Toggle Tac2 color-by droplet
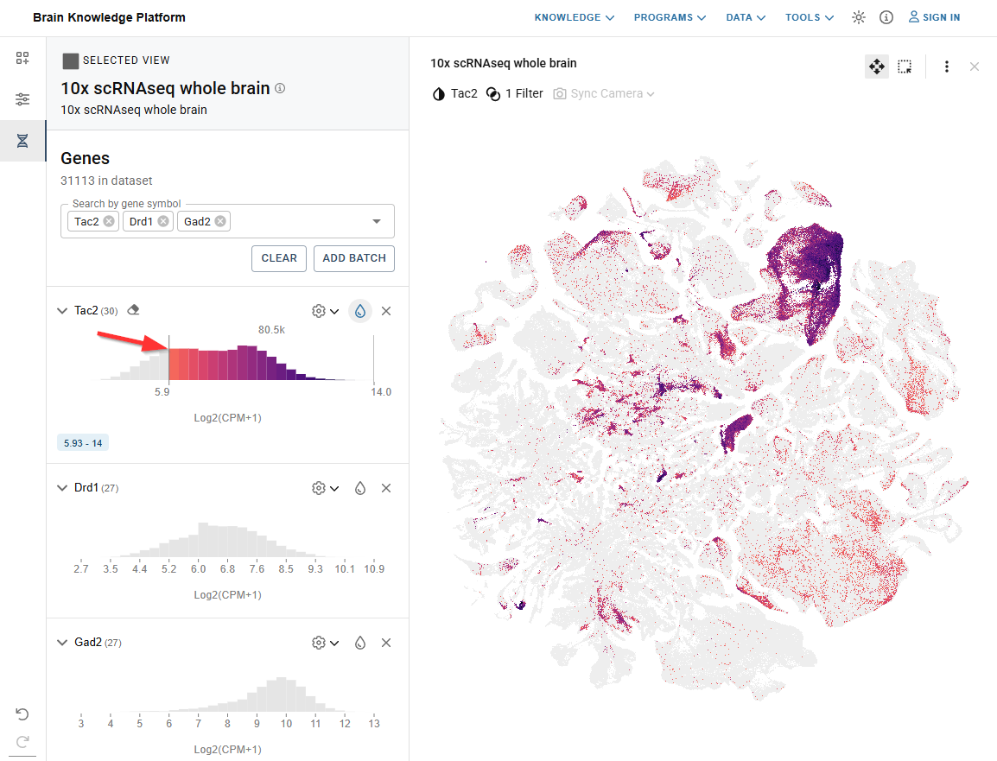 tap(360, 311)
